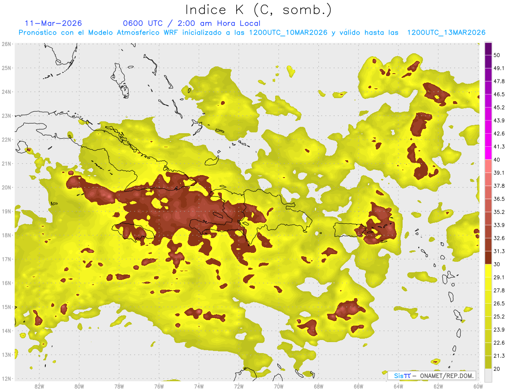Click the '40' color scale label
The image size is (508, 392).
click(x=497, y=160)
